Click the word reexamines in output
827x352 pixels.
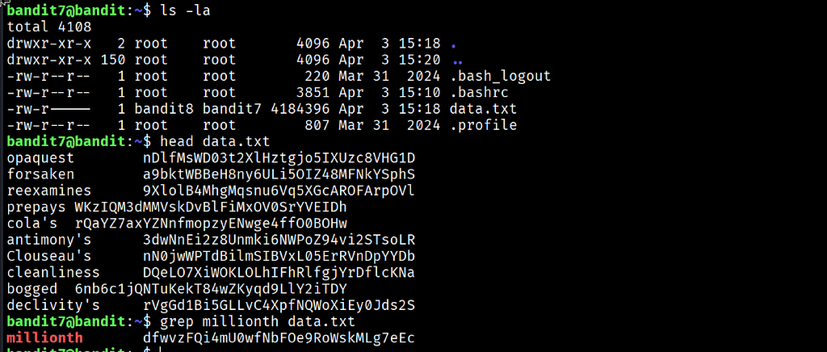point(49,191)
